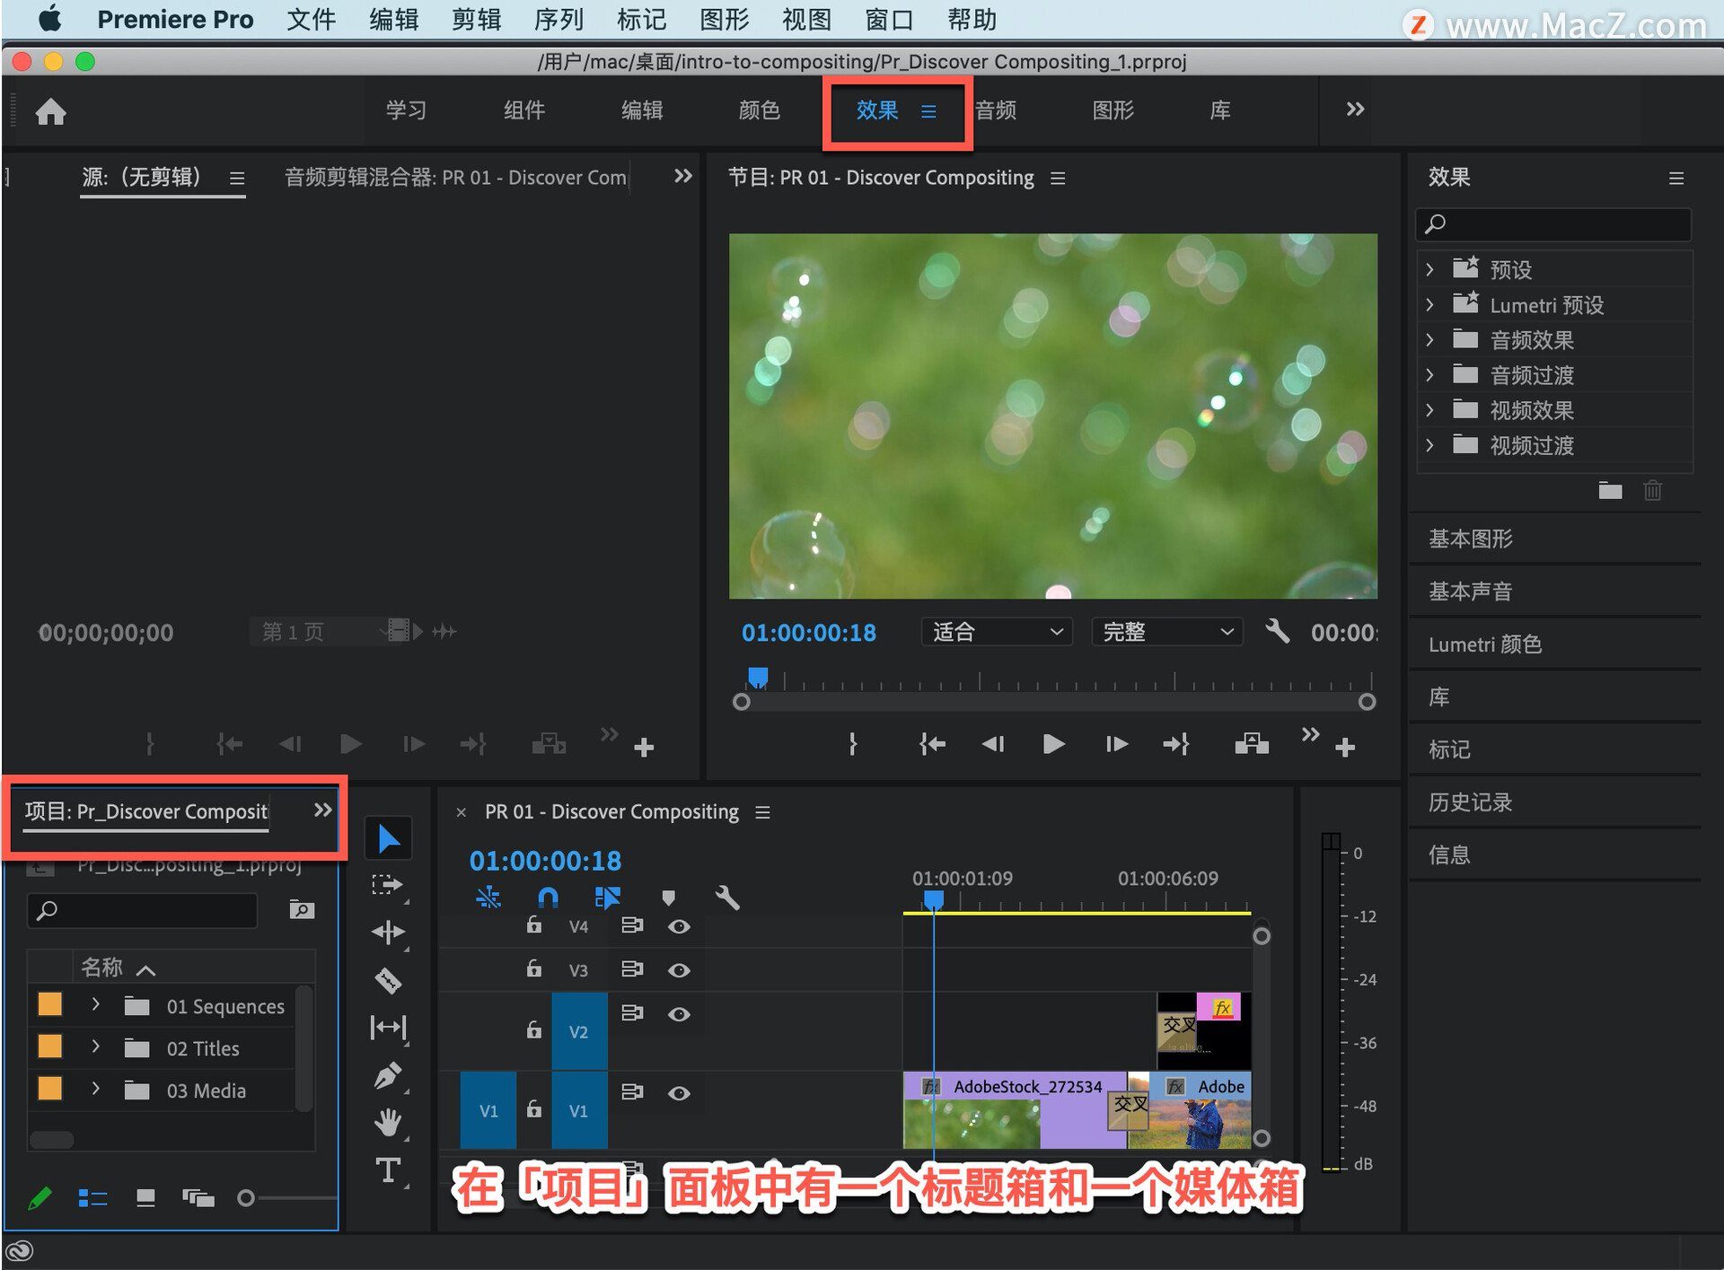Switch project panel to list view
The height and width of the screenshot is (1270, 1724).
[x=92, y=1198]
